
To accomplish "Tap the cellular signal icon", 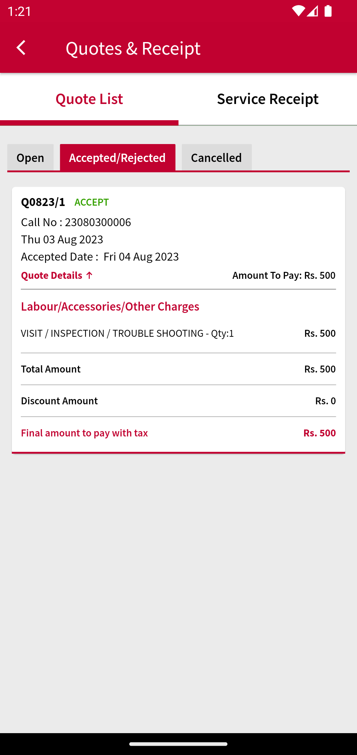I will (312, 11).
